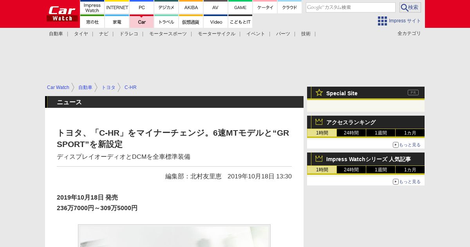The height and width of the screenshot is (247, 470).
Task: Select 1時間 in アクセスランキング
Action: (x=322, y=133)
